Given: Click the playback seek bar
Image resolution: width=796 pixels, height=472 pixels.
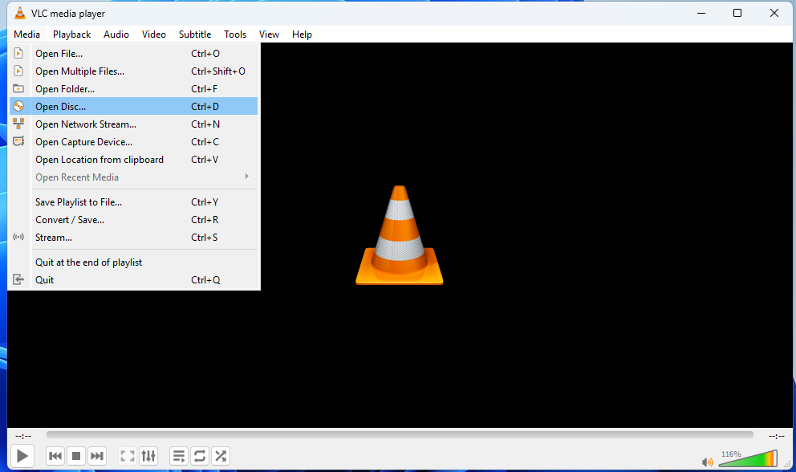Looking at the screenshot, I should point(399,435).
